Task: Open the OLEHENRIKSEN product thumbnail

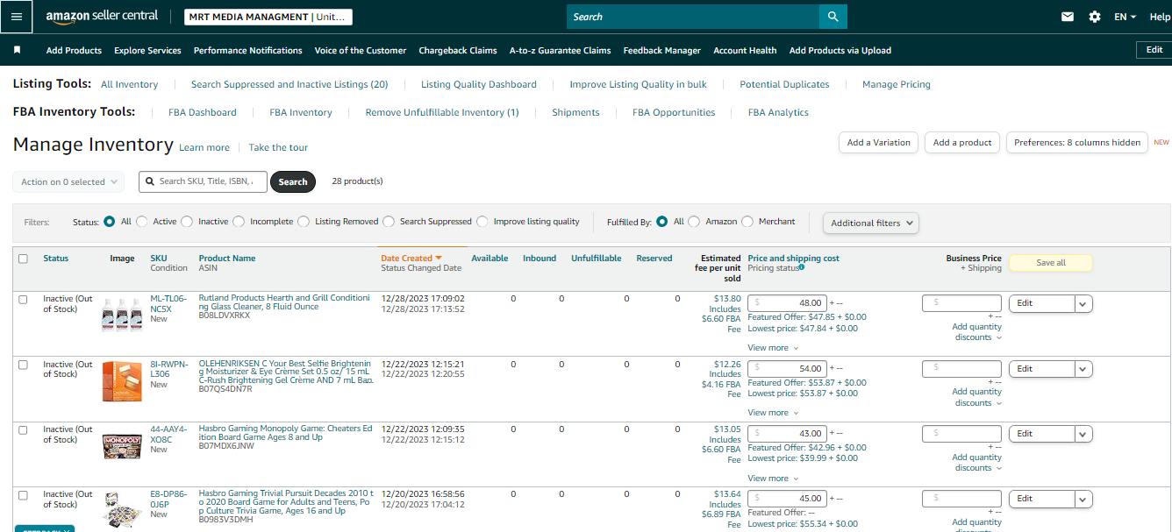Action: (121, 381)
